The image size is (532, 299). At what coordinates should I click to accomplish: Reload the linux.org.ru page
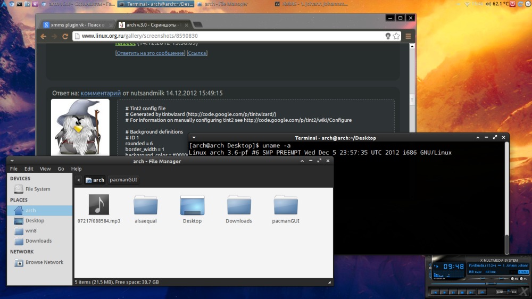(65, 36)
